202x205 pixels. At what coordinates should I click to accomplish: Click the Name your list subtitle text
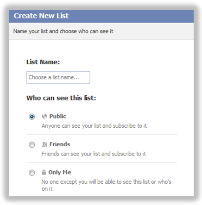tap(63, 31)
